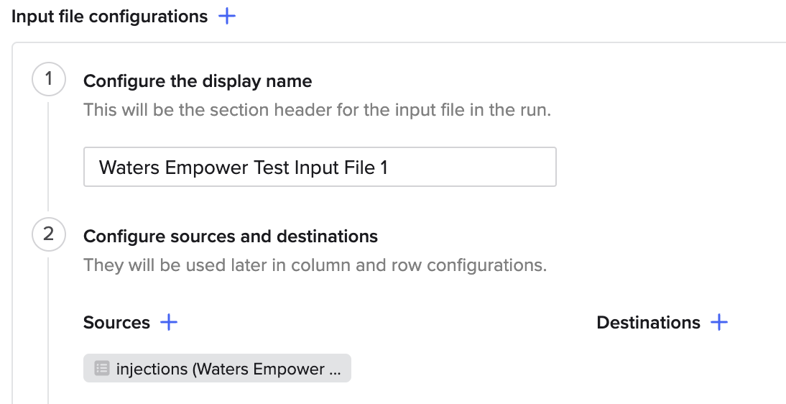Add a new input file configuration
The height and width of the screenshot is (404, 786).
click(227, 16)
